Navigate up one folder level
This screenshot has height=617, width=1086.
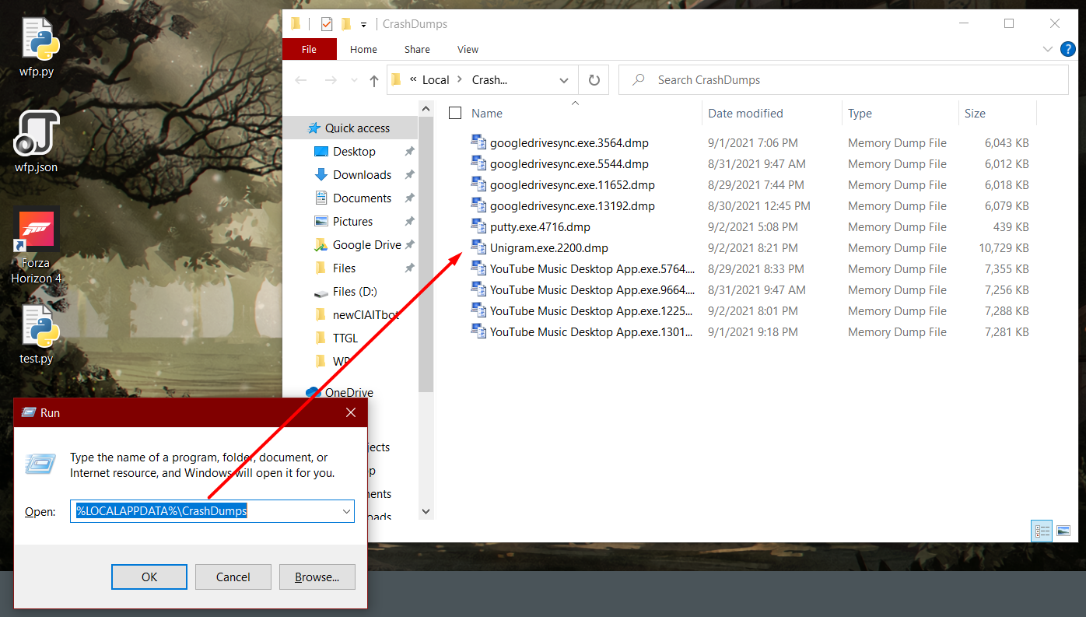point(373,79)
